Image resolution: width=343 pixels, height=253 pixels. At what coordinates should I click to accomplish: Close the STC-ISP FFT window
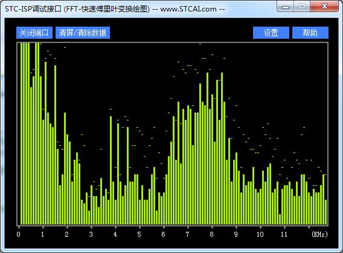(324, 7)
